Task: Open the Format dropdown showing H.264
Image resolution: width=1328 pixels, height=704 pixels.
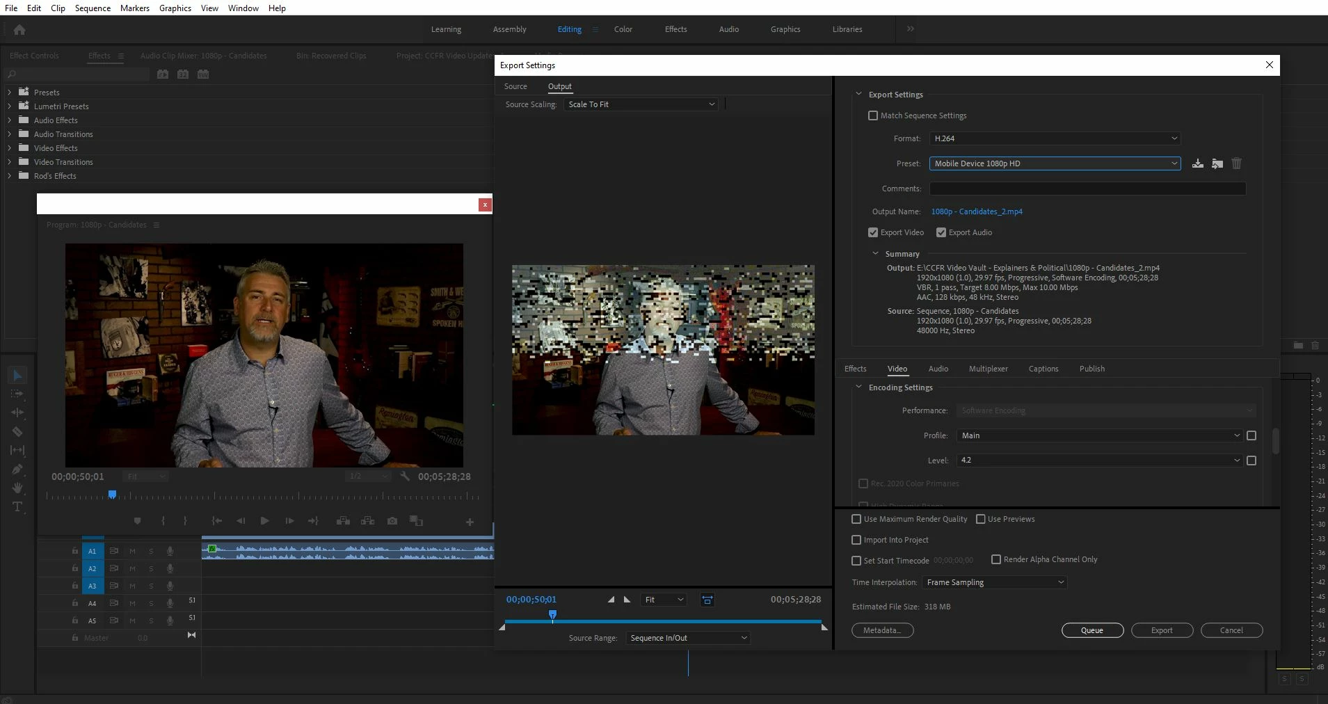Action: click(1055, 138)
